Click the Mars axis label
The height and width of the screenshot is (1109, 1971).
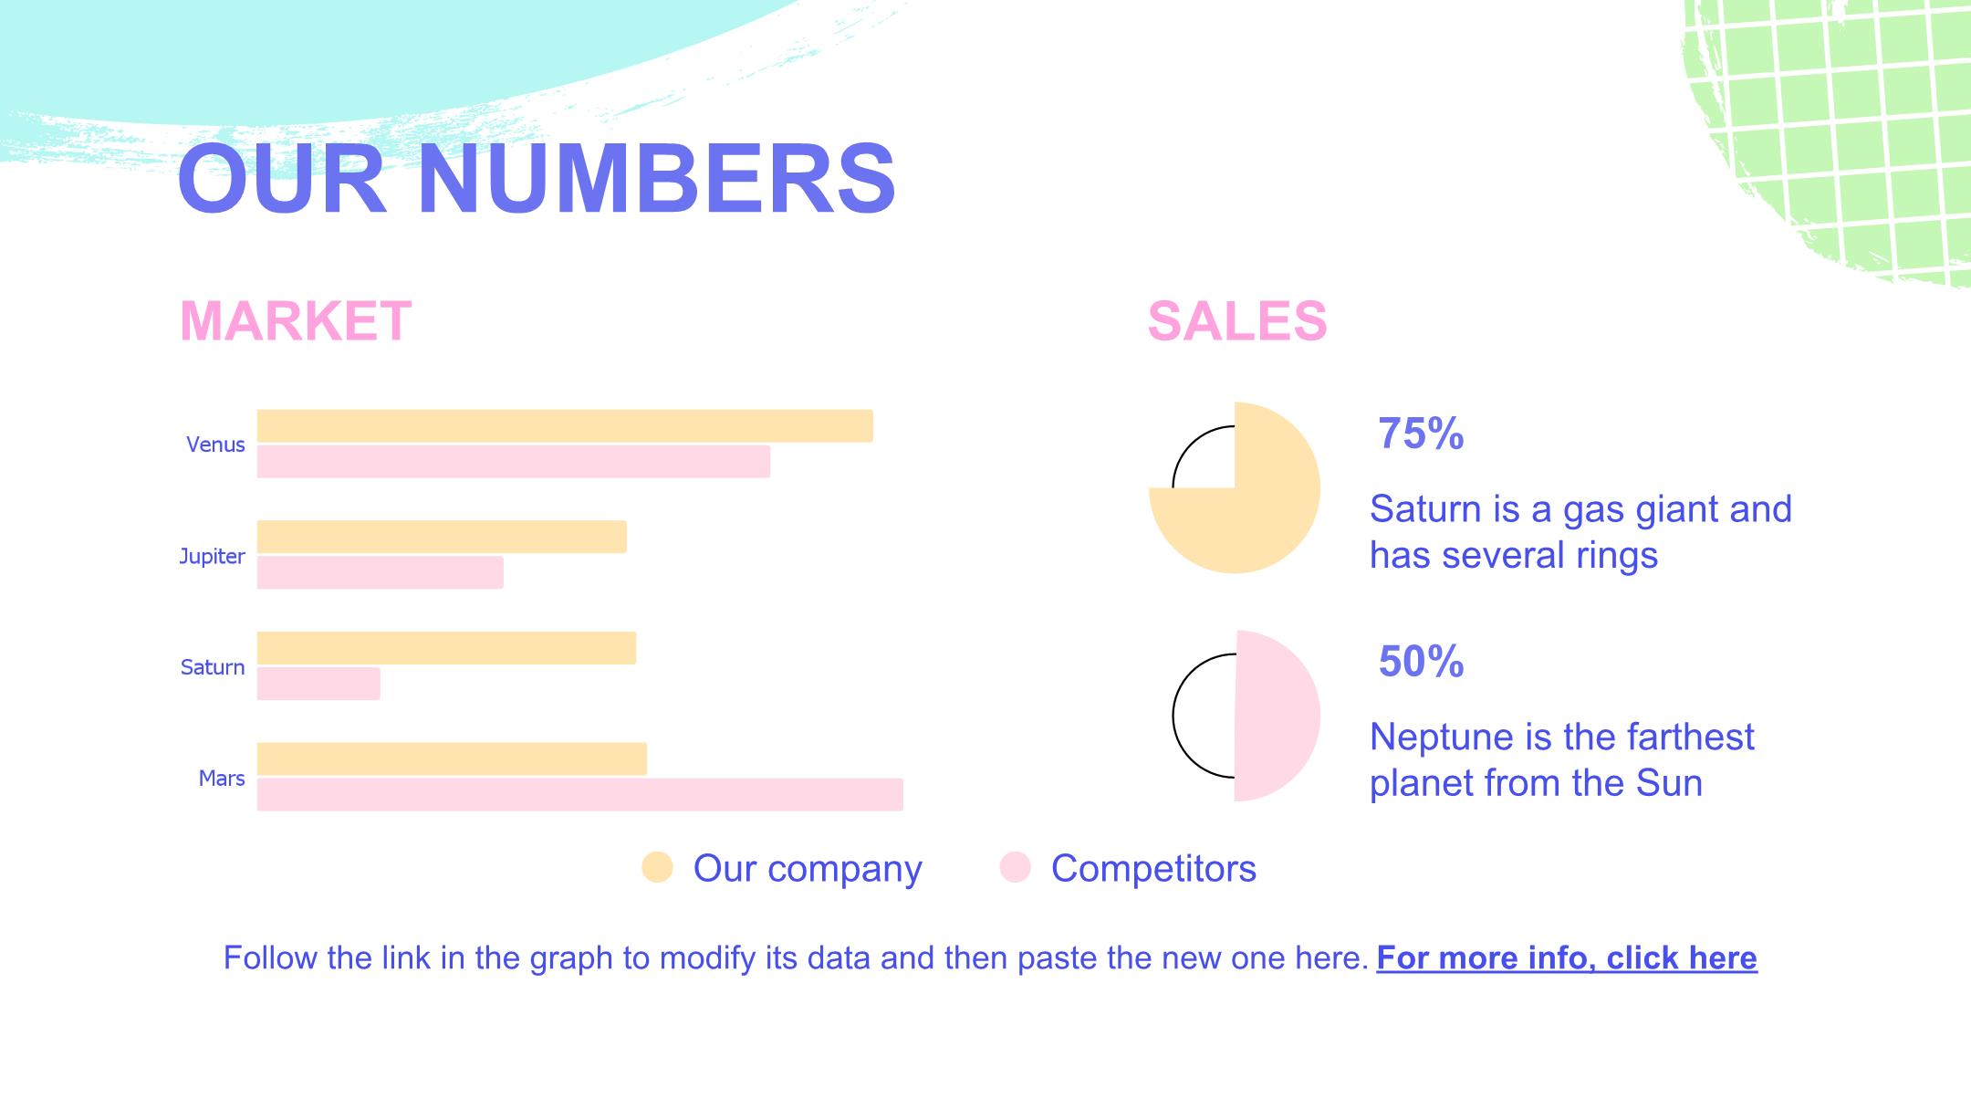click(222, 779)
